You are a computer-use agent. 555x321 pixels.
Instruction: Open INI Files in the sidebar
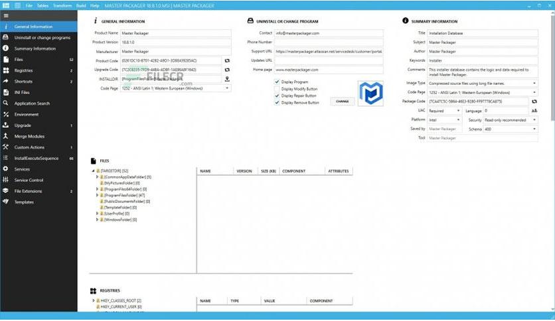(x=39, y=92)
